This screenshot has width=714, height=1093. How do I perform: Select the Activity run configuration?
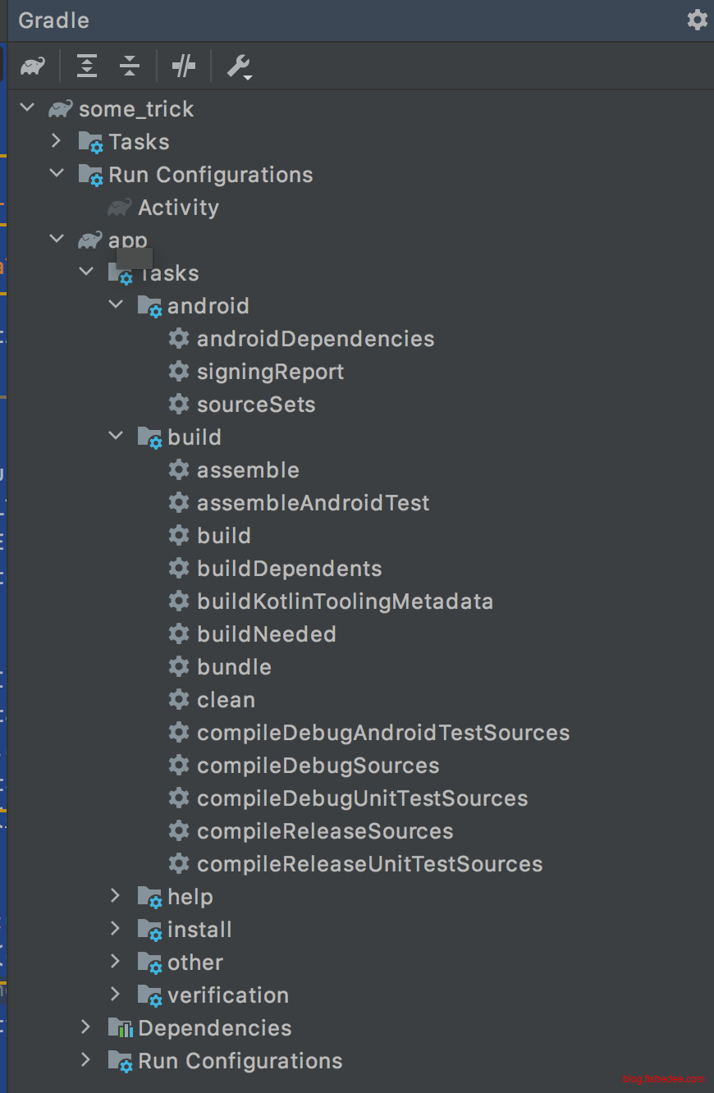pos(178,208)
